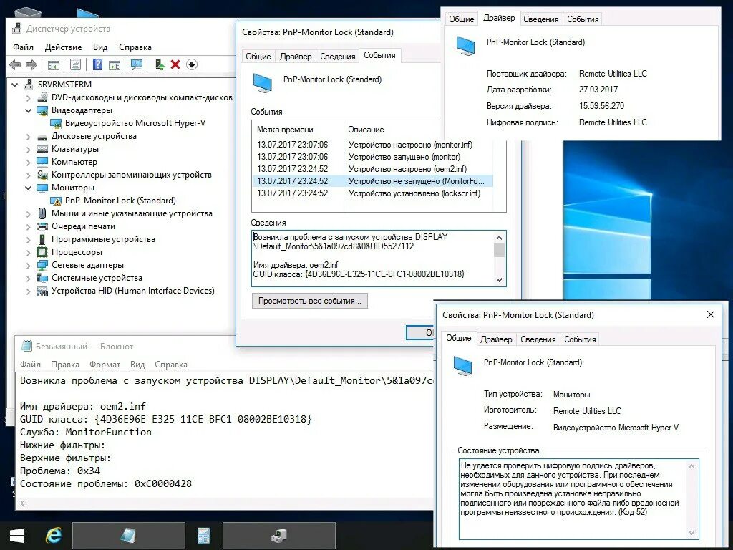Select Видеоустройство Microsoft Hyper-V device
733x550 pixels.
coord(135,123)
